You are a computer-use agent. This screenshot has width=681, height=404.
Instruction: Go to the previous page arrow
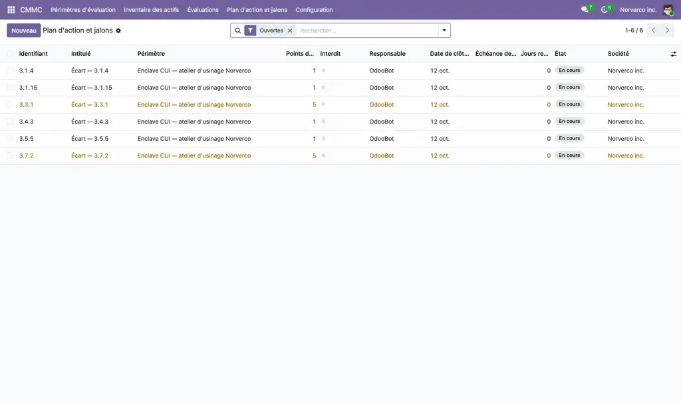click(x=653, y=31)
